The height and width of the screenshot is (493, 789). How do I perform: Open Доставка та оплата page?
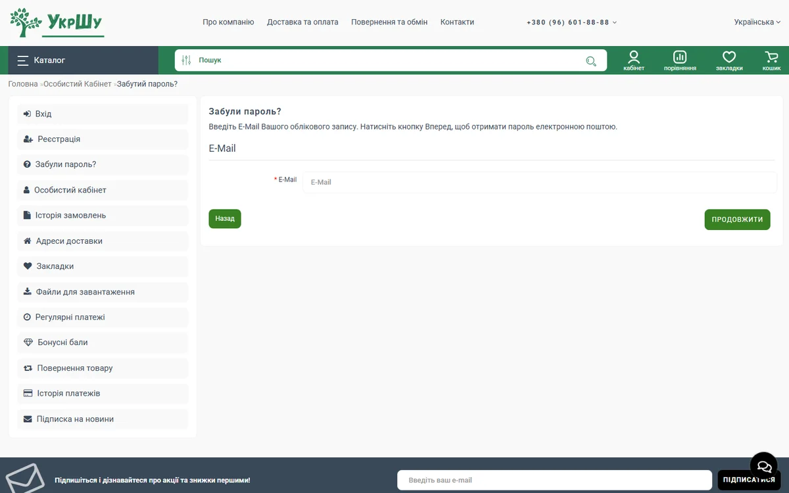coord(302,22)
